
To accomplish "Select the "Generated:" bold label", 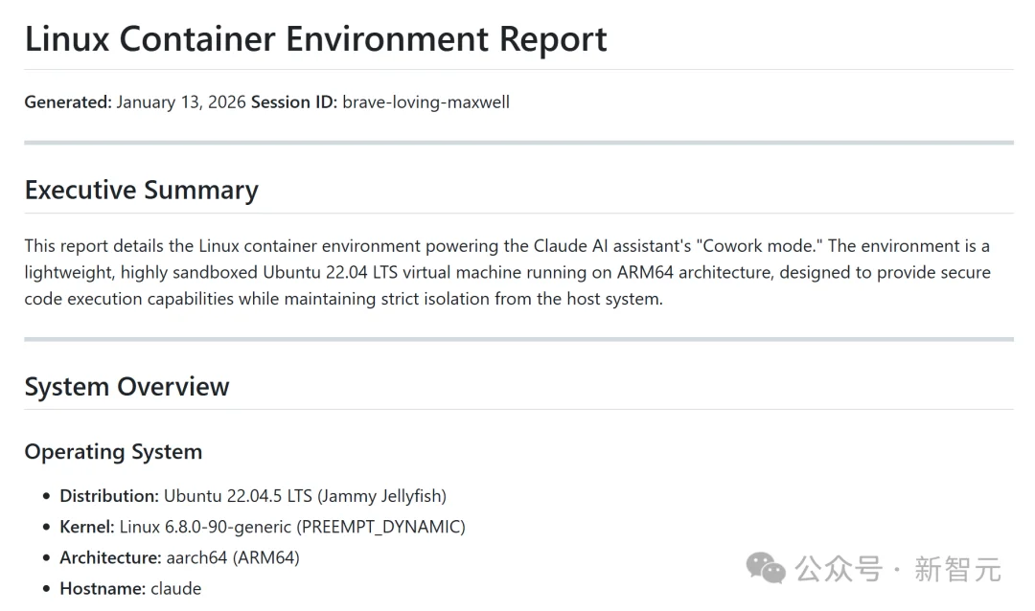I will pos(68,102).
